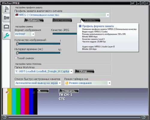Screen dimensions: 150x120
Task: Minimize the WinFast PVR2 window
Action: tap(138, 3)
